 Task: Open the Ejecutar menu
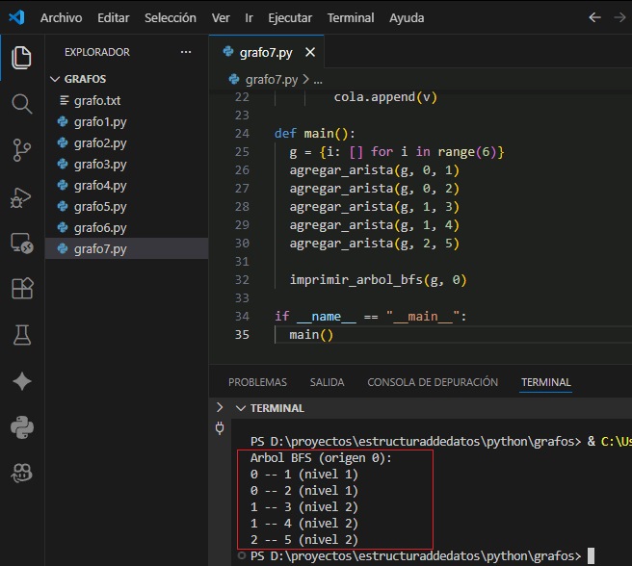(291, 18)
